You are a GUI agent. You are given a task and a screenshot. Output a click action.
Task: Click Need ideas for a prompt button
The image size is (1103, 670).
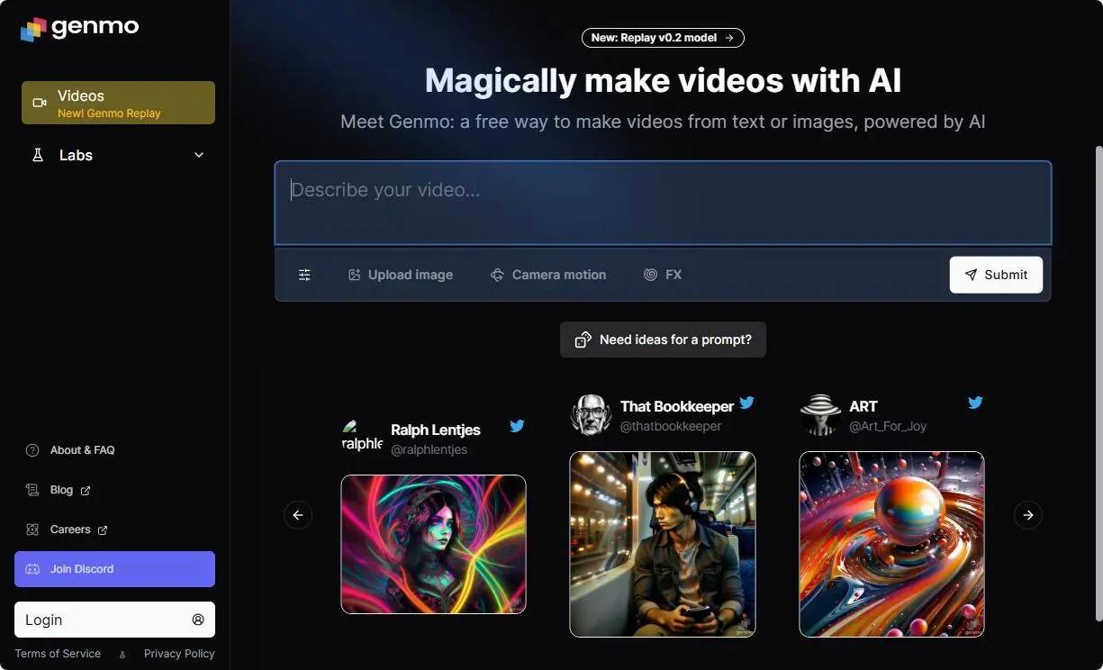click(663, 340)
